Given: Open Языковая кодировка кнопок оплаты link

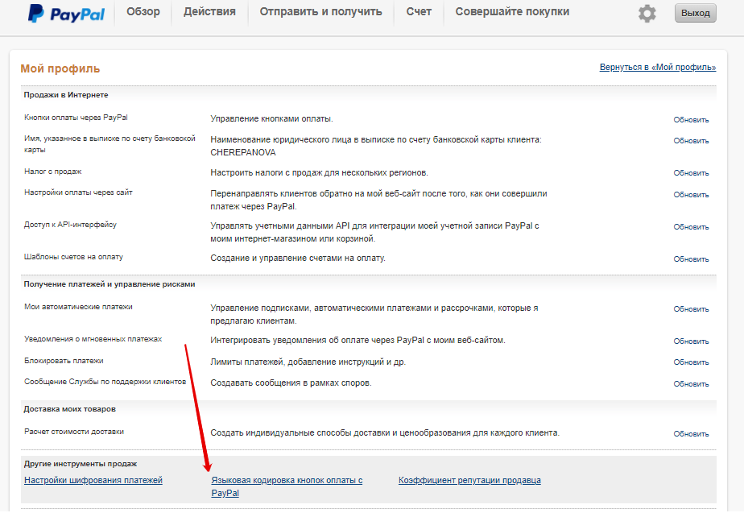Looking at the screenshot, I should tap(287, 486).
